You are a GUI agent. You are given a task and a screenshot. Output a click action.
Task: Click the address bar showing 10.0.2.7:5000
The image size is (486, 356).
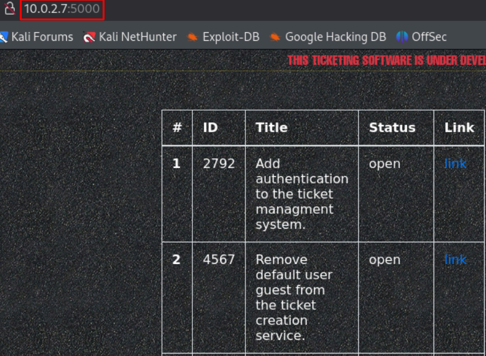(62, 9)
